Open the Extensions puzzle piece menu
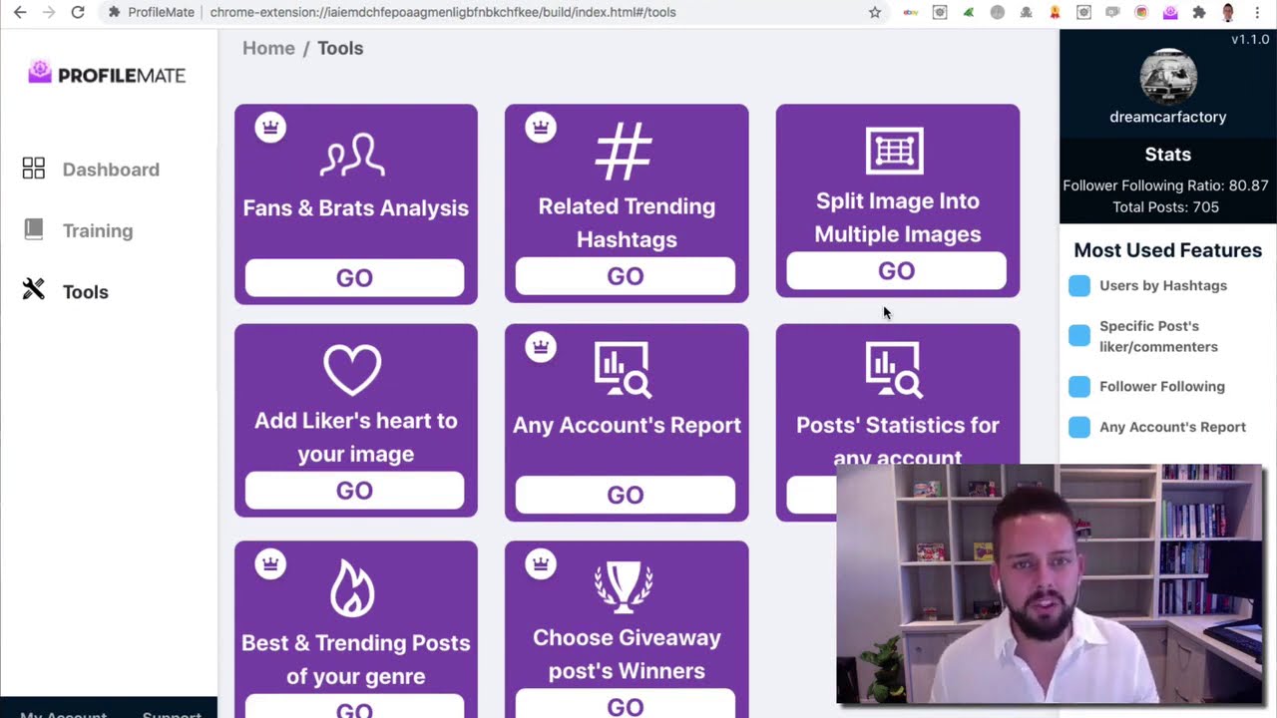This screenshot has width=1277, height=718. pos(1199,12)
